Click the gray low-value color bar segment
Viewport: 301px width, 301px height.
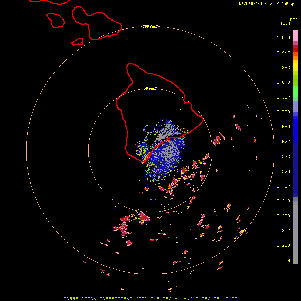tap(295, 232)
